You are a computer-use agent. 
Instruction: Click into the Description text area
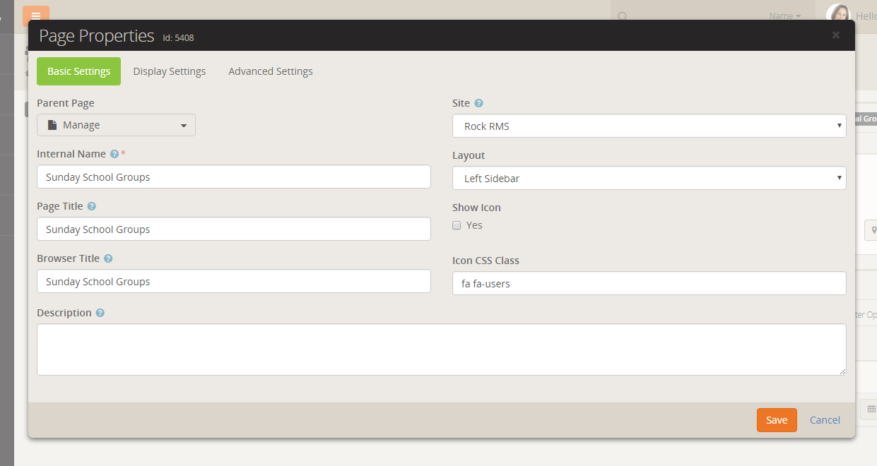click(x=441, y=349)
